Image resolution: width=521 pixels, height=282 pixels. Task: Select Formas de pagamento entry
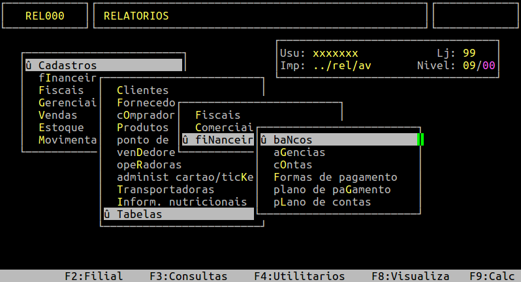[x=335, y=177]
